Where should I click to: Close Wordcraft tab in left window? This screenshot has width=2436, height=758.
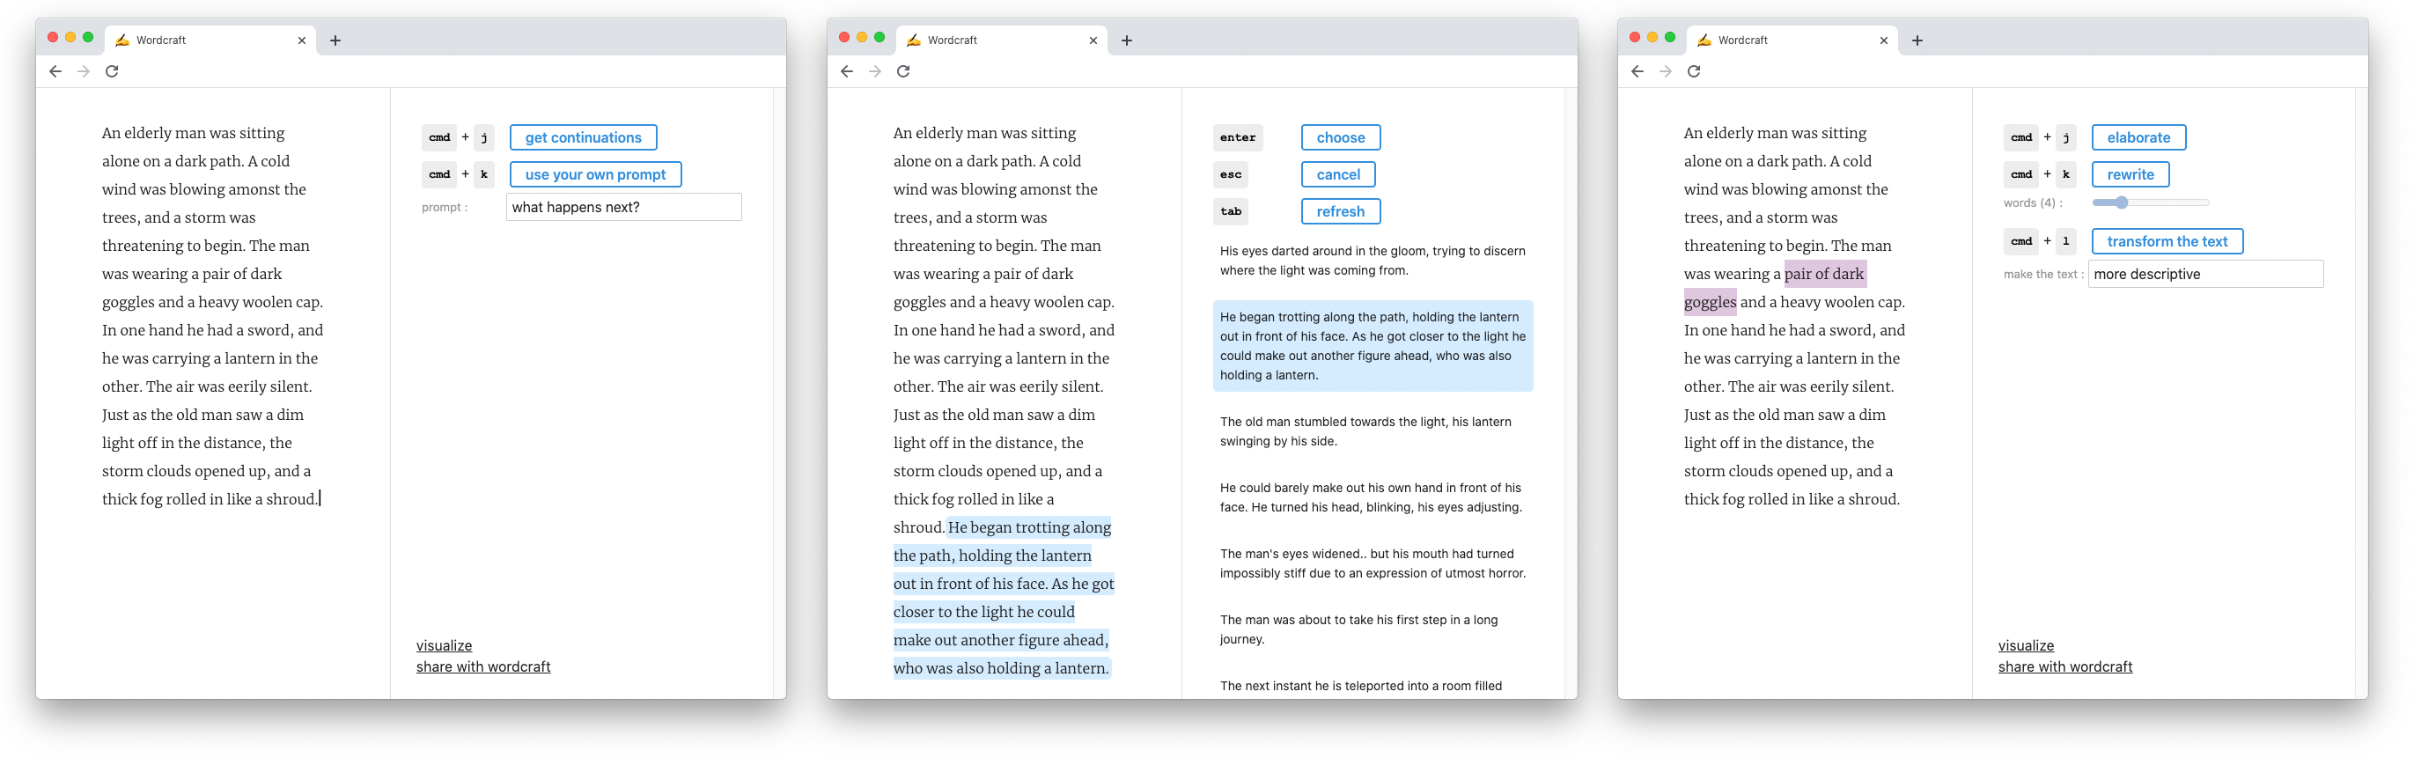coord(302,40)
